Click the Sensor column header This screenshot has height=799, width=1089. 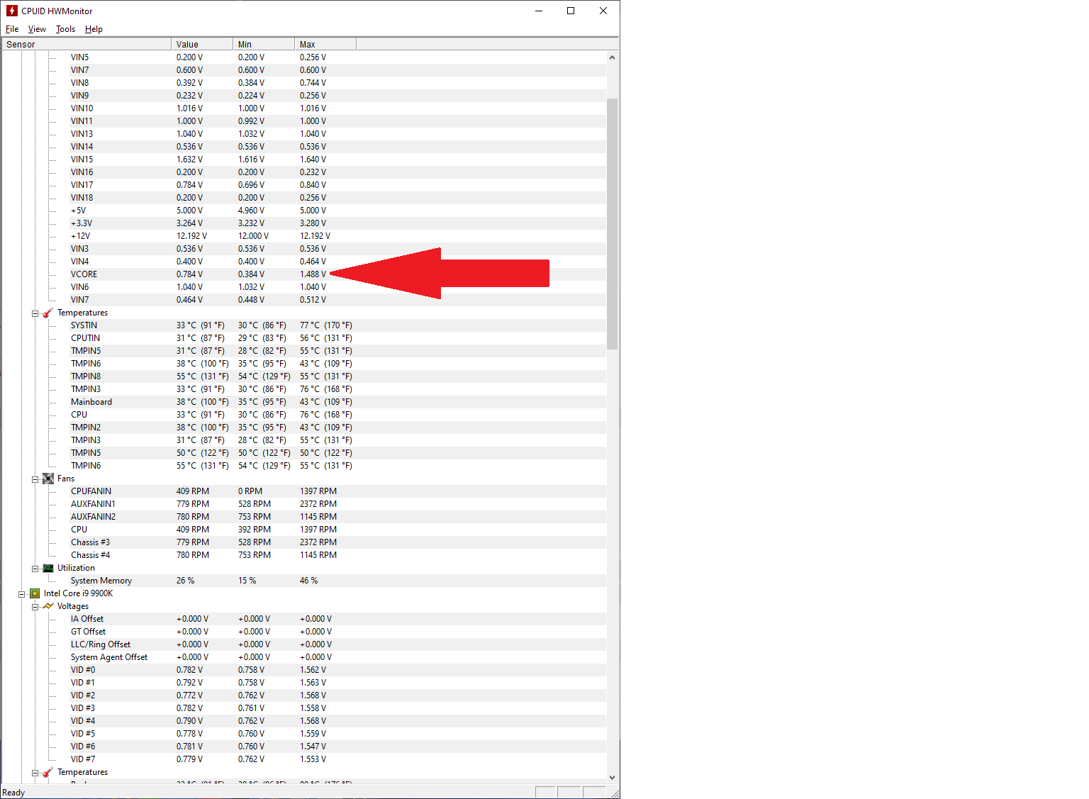coord(86,44)
